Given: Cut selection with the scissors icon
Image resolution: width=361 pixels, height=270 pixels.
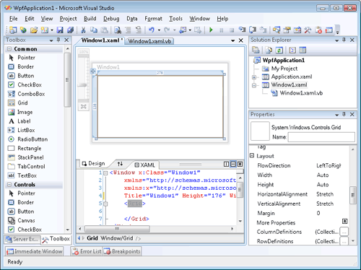Looking at the screenshot, I should click(x=83, y=30).
